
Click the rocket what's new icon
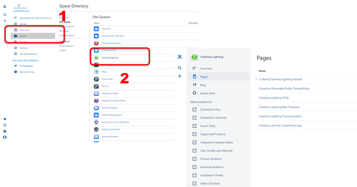point(5,119)
